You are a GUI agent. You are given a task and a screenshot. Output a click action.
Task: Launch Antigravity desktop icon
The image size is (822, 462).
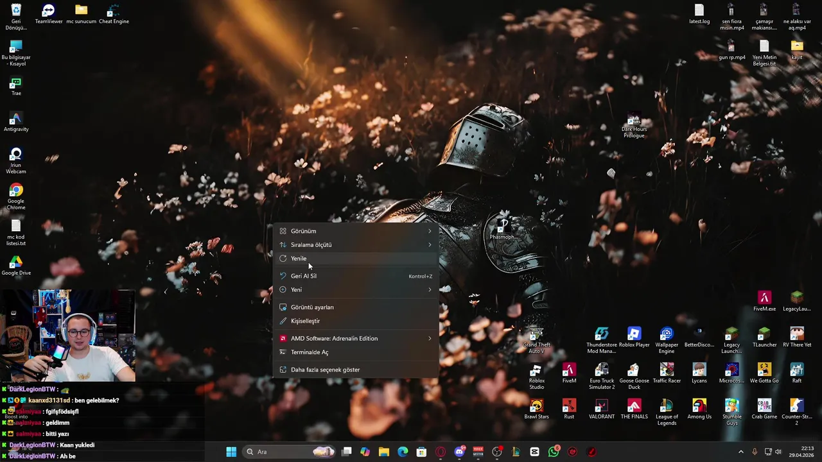16,122
